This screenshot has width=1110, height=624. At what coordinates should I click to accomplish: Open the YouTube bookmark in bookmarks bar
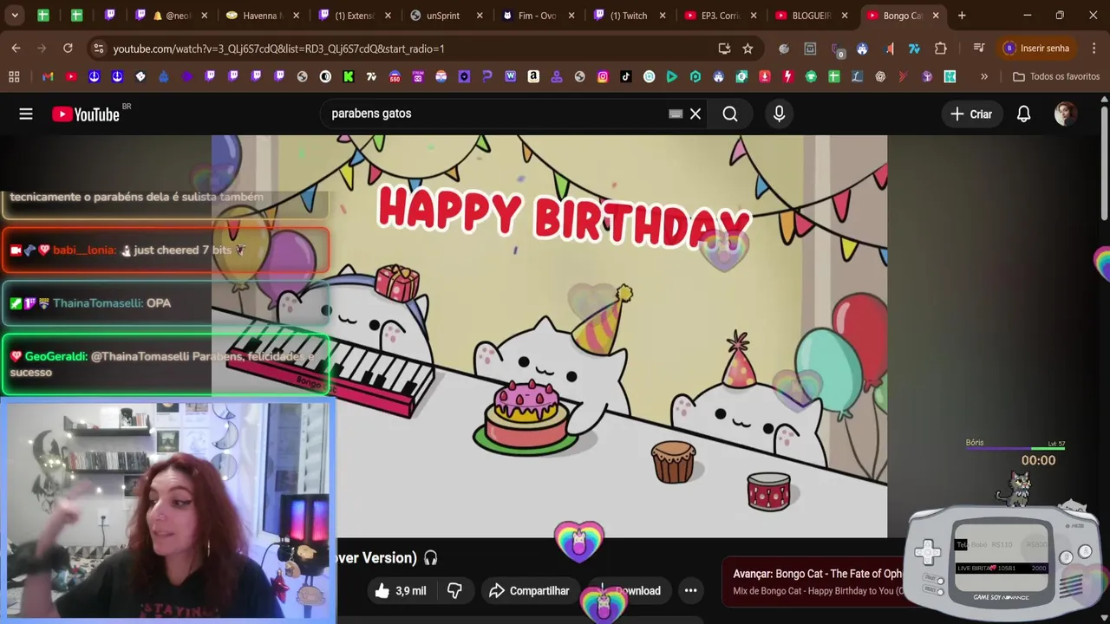click(x=71, y=76)
